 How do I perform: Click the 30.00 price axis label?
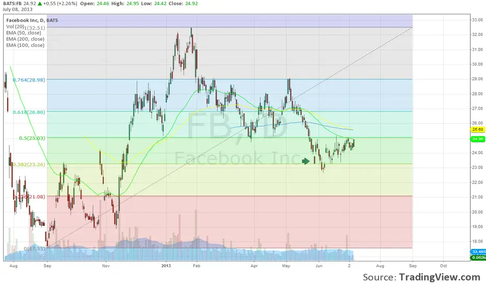coord(477,64)
